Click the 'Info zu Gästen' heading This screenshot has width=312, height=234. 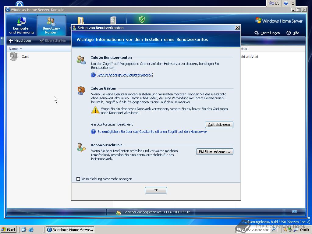[x=104, y=88]
